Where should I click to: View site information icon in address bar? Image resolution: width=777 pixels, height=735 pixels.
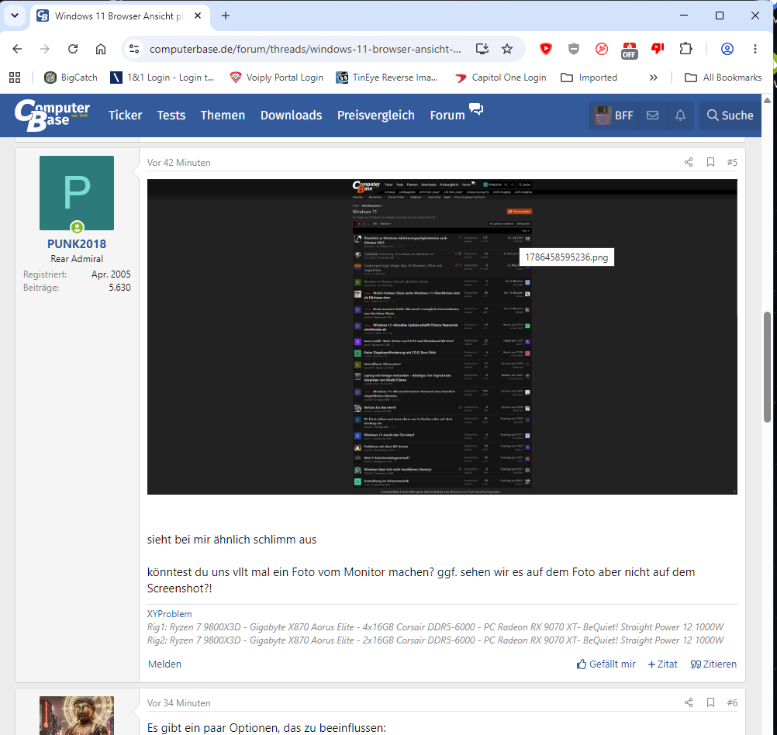pos(134,49)
